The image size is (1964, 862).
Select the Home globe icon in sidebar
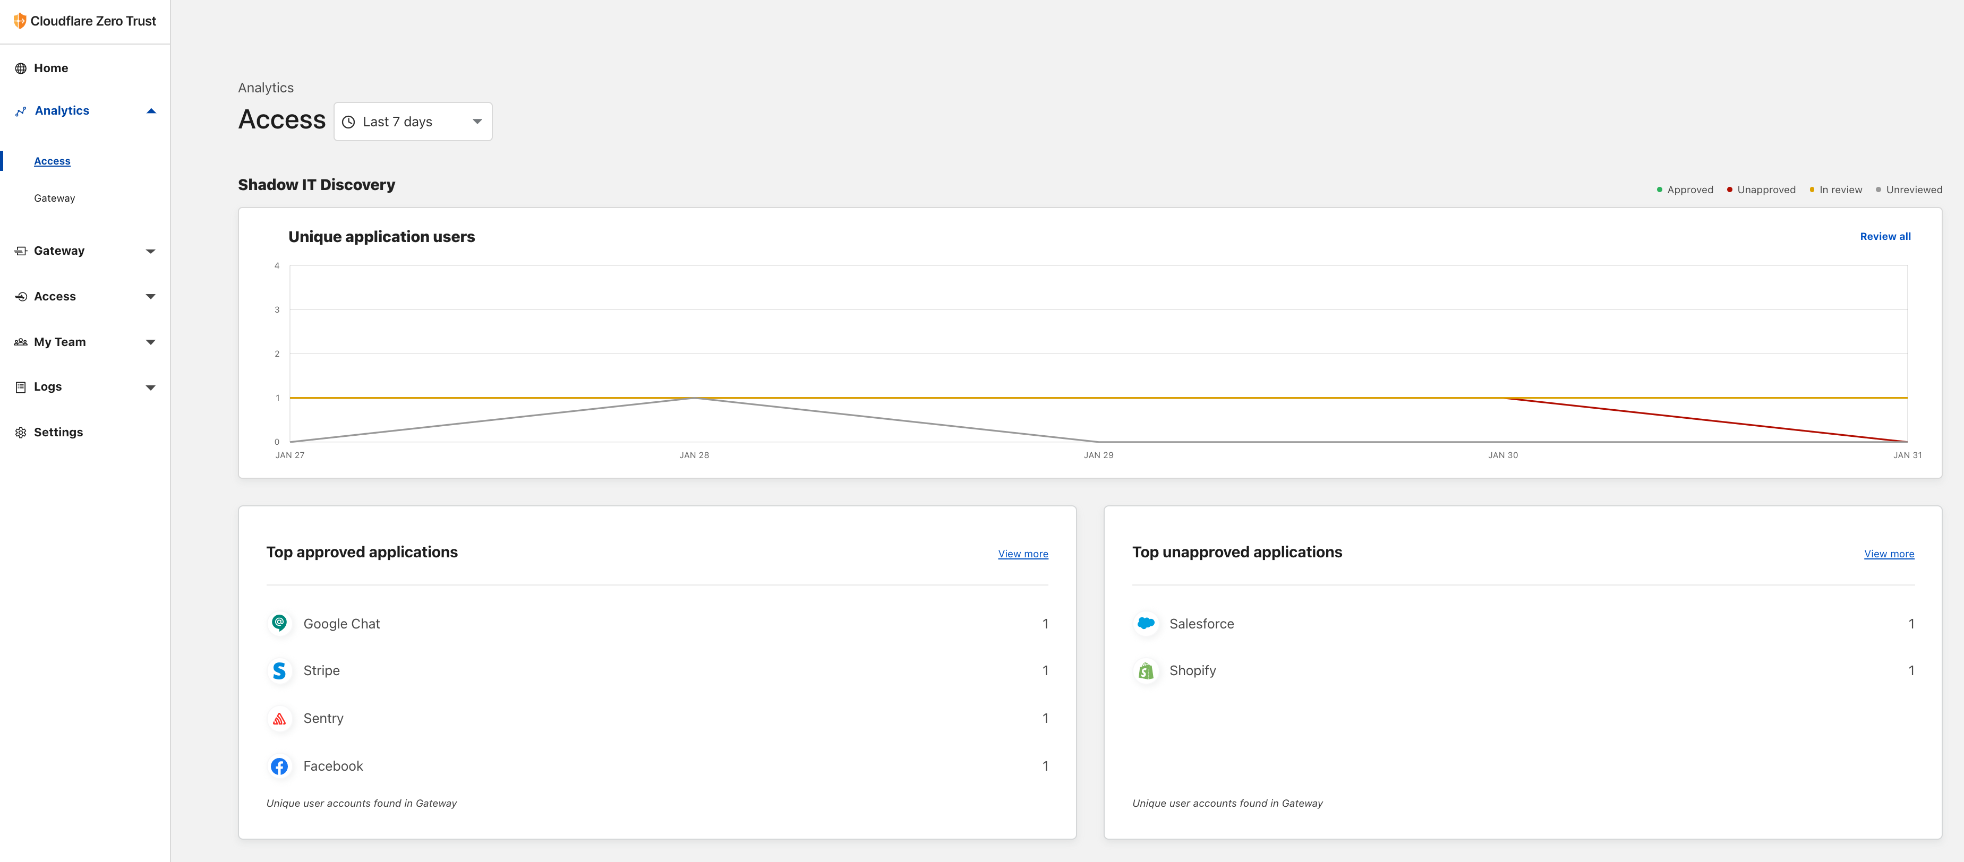pos(20,68)
